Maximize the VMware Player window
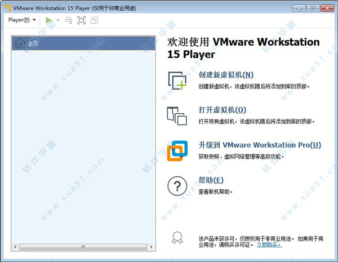This screenshot has width=338, height=262. click(313, 8)
